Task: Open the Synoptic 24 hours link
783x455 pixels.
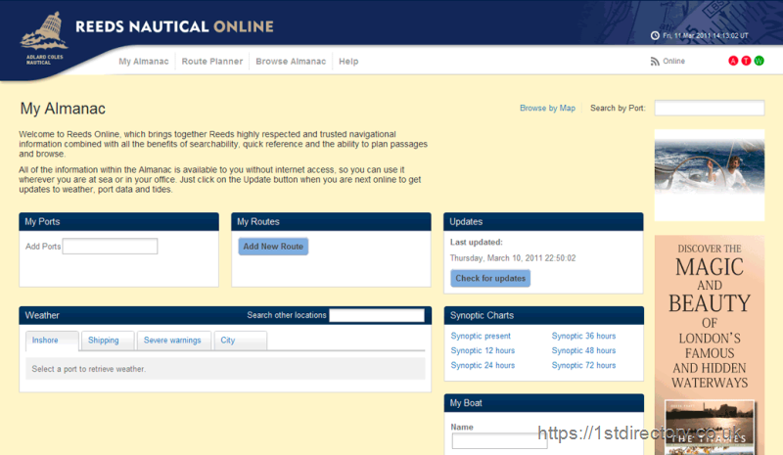Action: (483, 366)
